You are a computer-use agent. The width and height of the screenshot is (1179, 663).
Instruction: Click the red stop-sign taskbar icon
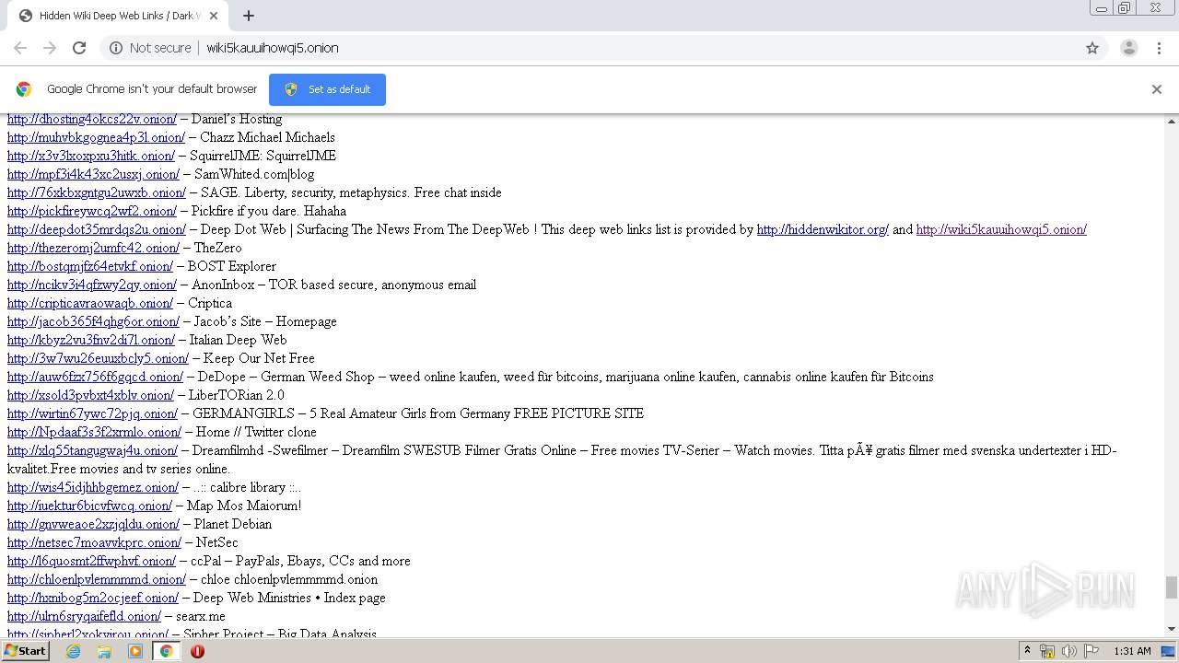[x=197, y=651]
